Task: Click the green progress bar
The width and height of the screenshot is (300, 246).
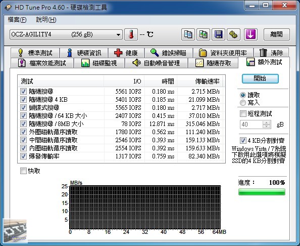Action: tap(262, 192)
